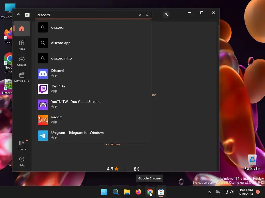Close the Microsoft Store window
265x198 pixels.
(214, 13)
